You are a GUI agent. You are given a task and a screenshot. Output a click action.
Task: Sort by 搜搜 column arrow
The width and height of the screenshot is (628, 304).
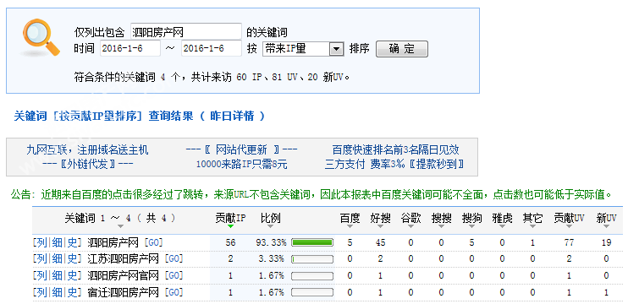[x=441, y=226]
